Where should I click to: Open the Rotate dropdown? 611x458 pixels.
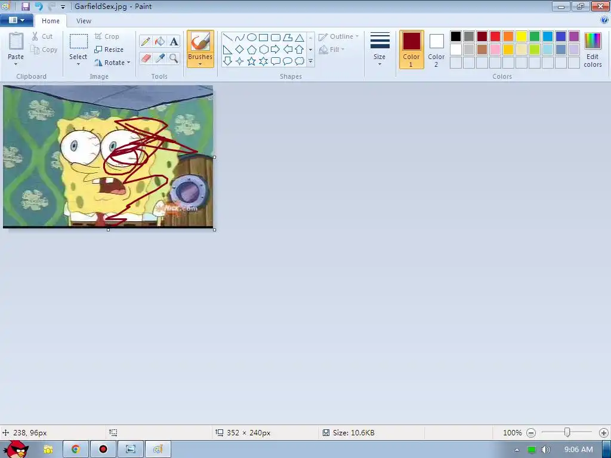(x=112, y=63)
